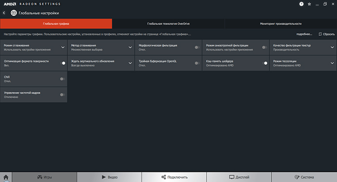337x182 pixels.
Task: Click the подробнее... link
Action: (304, 34)
